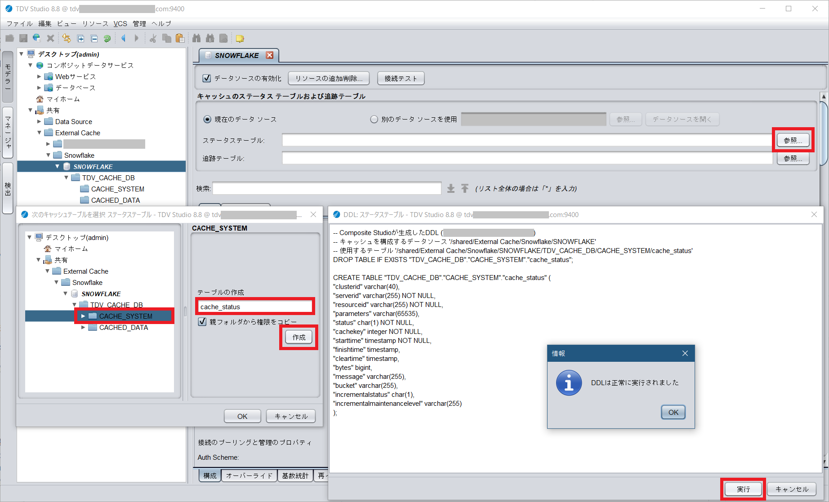Screen dimensions: 829x502
Task: Open the マネージャ side tab
Action: pos(8,133)
